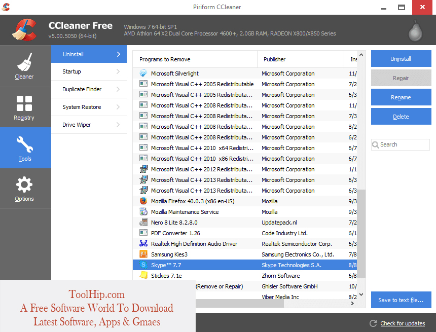
Task: Click Save to text file button
Action: (x=401, y=300)
